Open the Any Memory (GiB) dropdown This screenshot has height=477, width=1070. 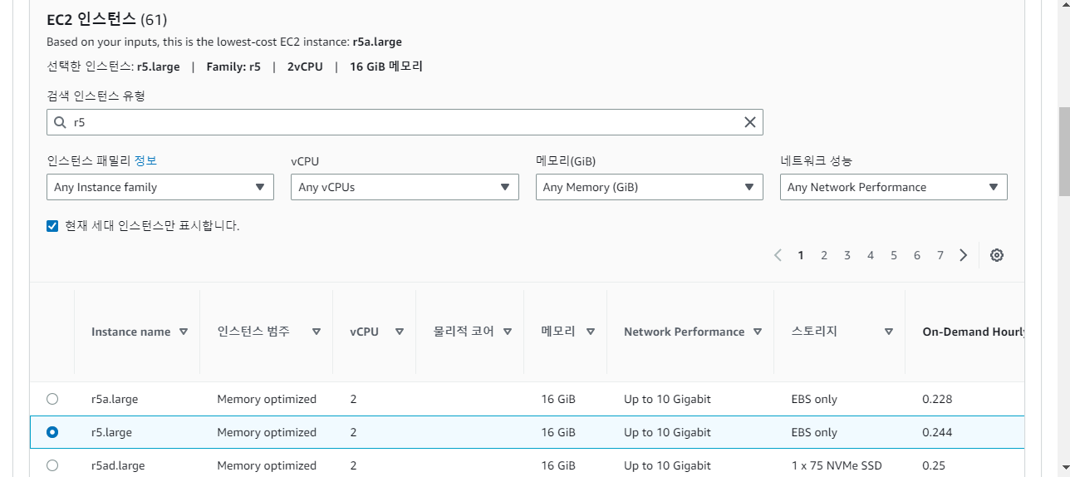649,187
